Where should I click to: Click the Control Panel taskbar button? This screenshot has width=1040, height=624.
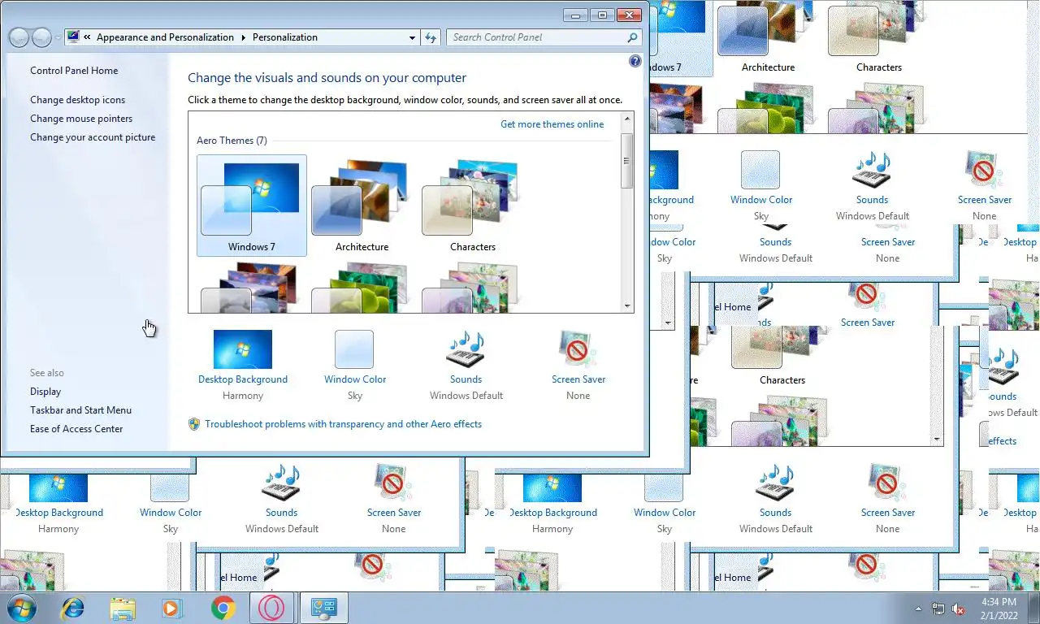pyautogui.click(x=324, y=608)
